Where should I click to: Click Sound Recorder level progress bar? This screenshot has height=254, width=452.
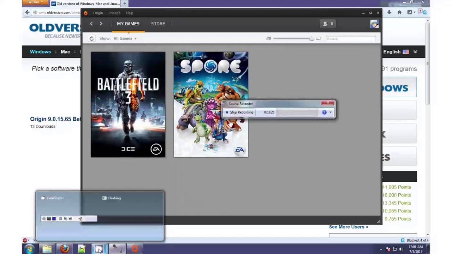(297, 112)
